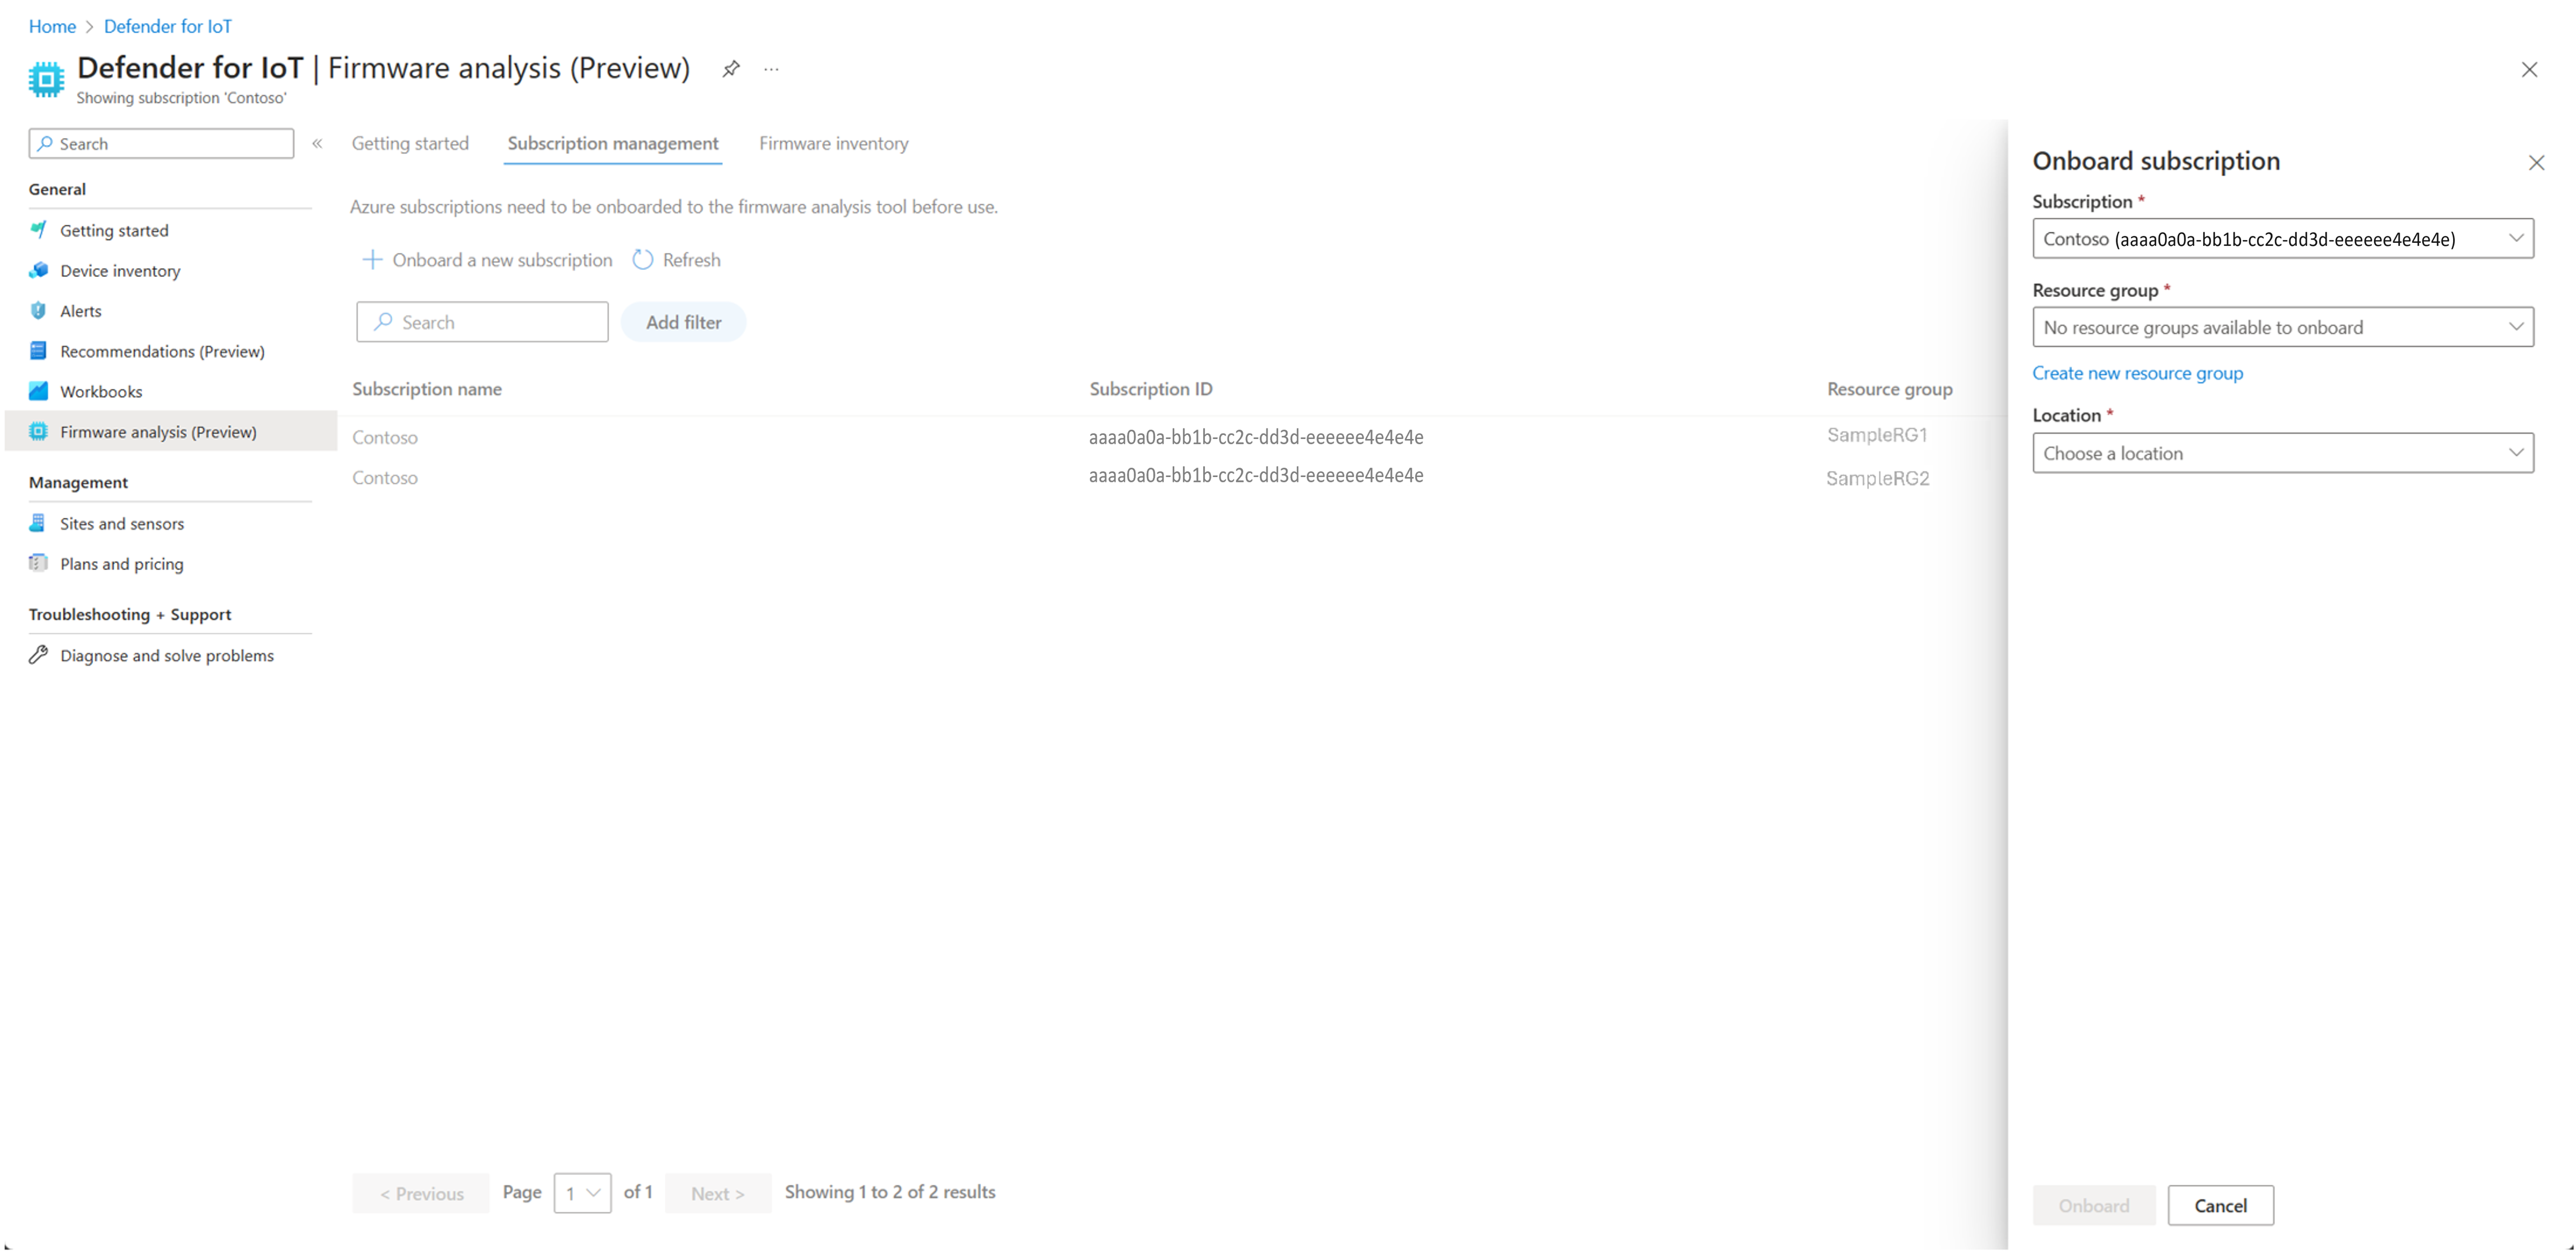Switch to the Getting started tab
The width and height of the screenshot is (2576, 1252).
click(x=410, y=143)
